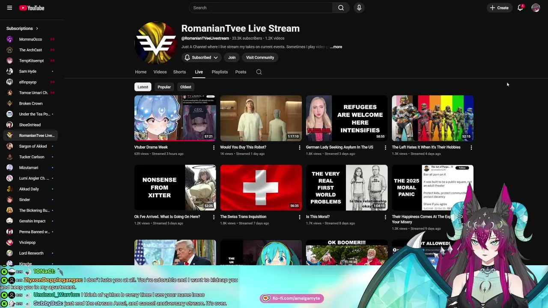Expand channel description with ...more
Screen dimensions: 548x308
coord(336,47)
